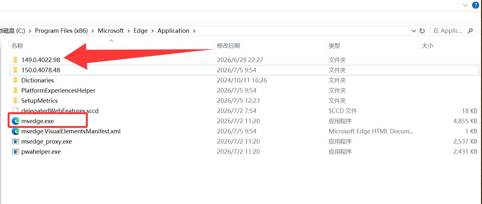Expand the chevron after (C:) breadcrumb

(x=30, y=31)
